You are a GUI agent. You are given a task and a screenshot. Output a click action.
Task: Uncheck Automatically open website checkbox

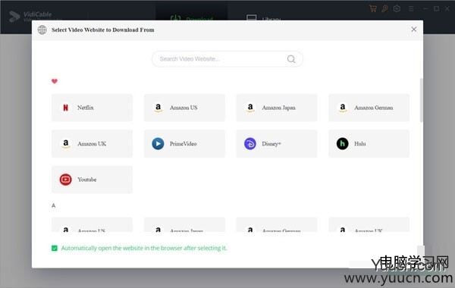point(55,248)
